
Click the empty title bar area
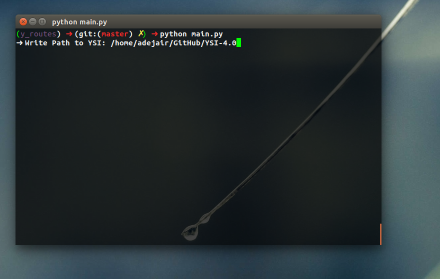tap(241, 22)
